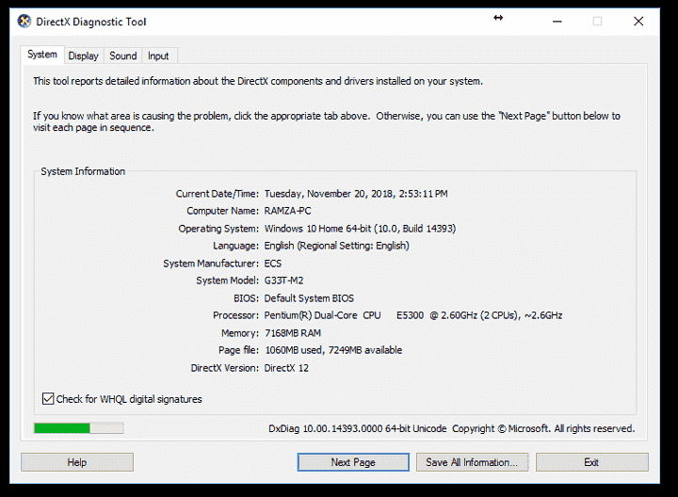Click the "This tool reports detailed information" sentence
Screen dimensions: 678x497
pyautogui.click(x=258, y=81)
